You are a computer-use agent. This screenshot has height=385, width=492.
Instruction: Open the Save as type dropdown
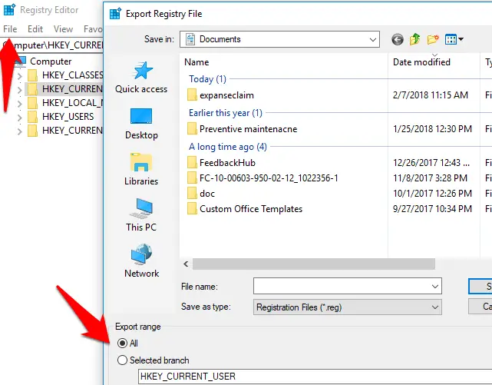pyautogui.click(x=434, y=307)
